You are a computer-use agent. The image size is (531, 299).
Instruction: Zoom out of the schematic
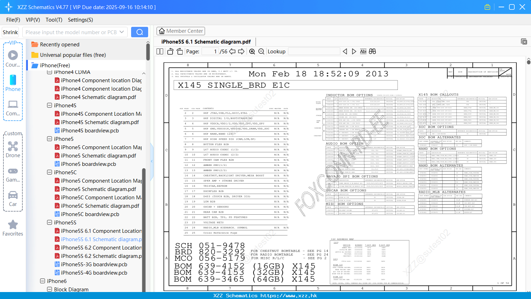pyautogui.click(x=261, y=52)
